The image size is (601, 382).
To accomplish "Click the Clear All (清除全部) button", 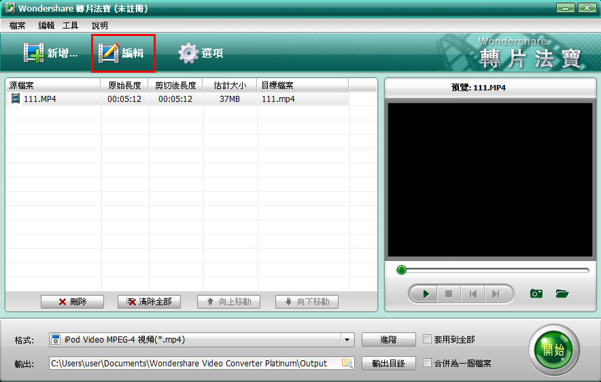I will pyautogui.click(x=149, y=302).
